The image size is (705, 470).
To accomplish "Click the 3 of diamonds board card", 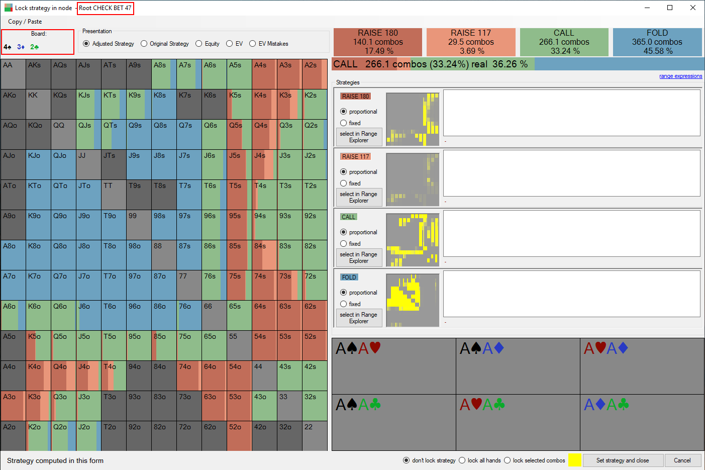I will click(21, 47).
